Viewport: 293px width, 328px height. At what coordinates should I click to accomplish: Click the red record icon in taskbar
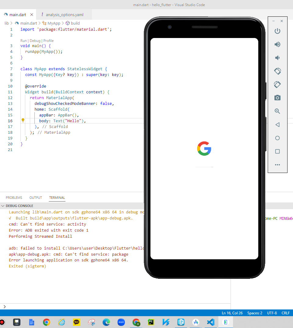pos(2,322)
